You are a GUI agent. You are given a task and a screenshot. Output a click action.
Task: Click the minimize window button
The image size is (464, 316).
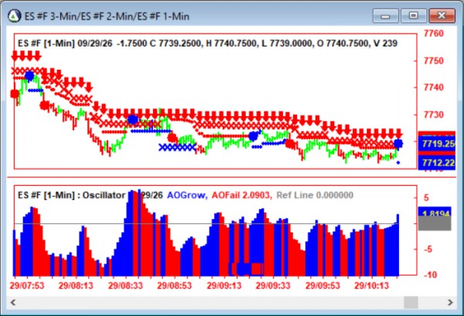(386, 15)
